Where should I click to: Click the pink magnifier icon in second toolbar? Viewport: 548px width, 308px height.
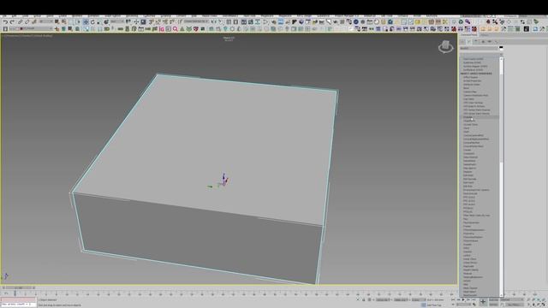point(175,29)
